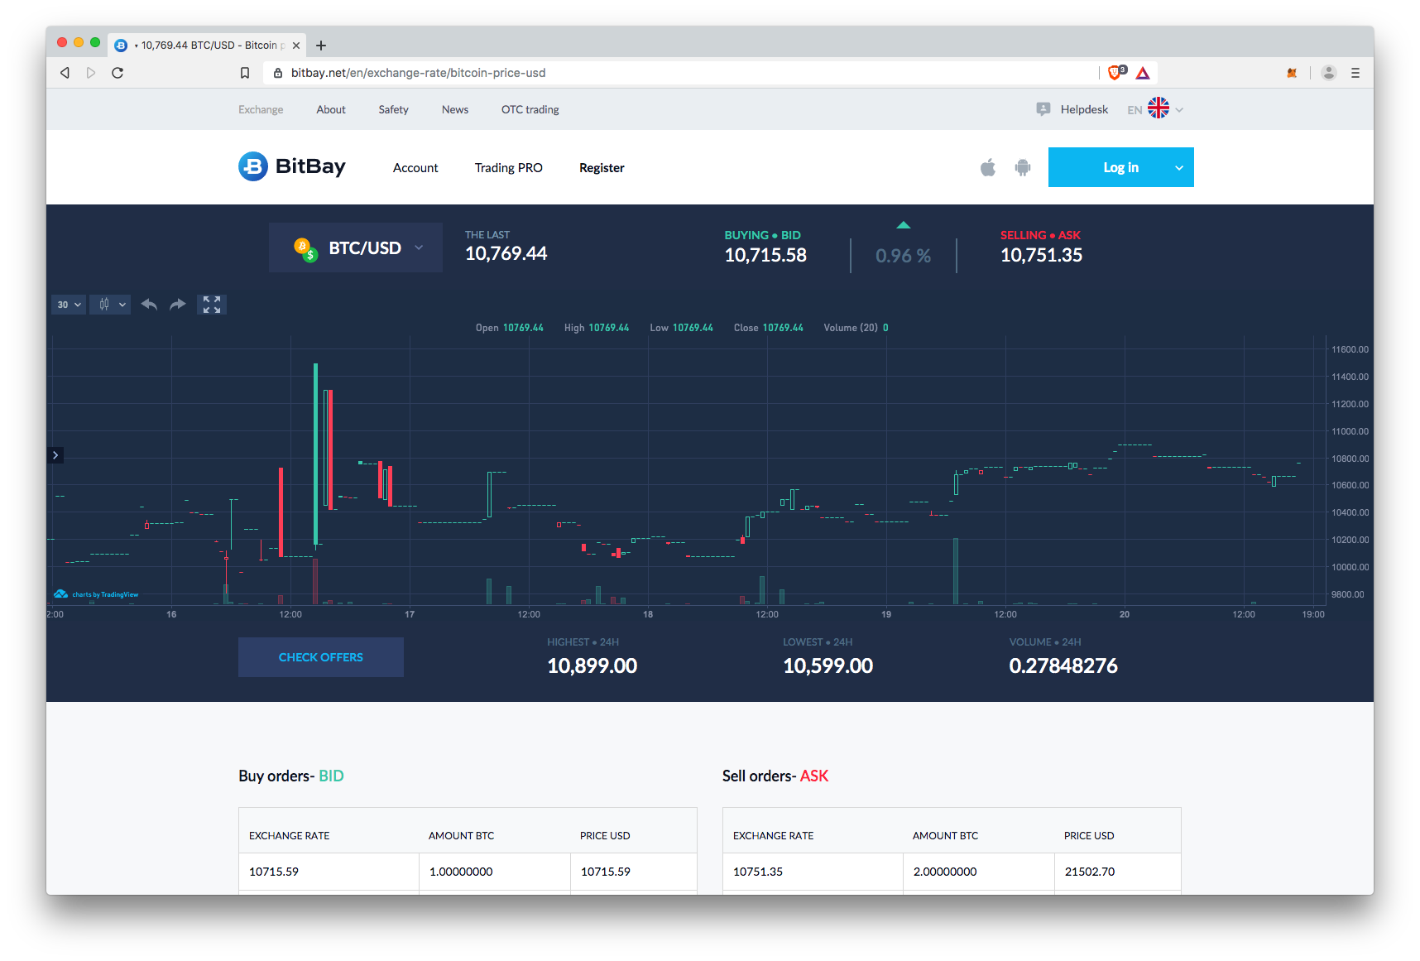This screenshot has width=1420, height=961.
Task: Click the 24H volume 0.27848276
Action: click(x=1063, y=665)
